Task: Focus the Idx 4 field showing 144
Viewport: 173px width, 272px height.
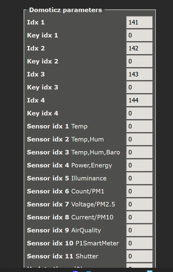Action: coord(139,100)
